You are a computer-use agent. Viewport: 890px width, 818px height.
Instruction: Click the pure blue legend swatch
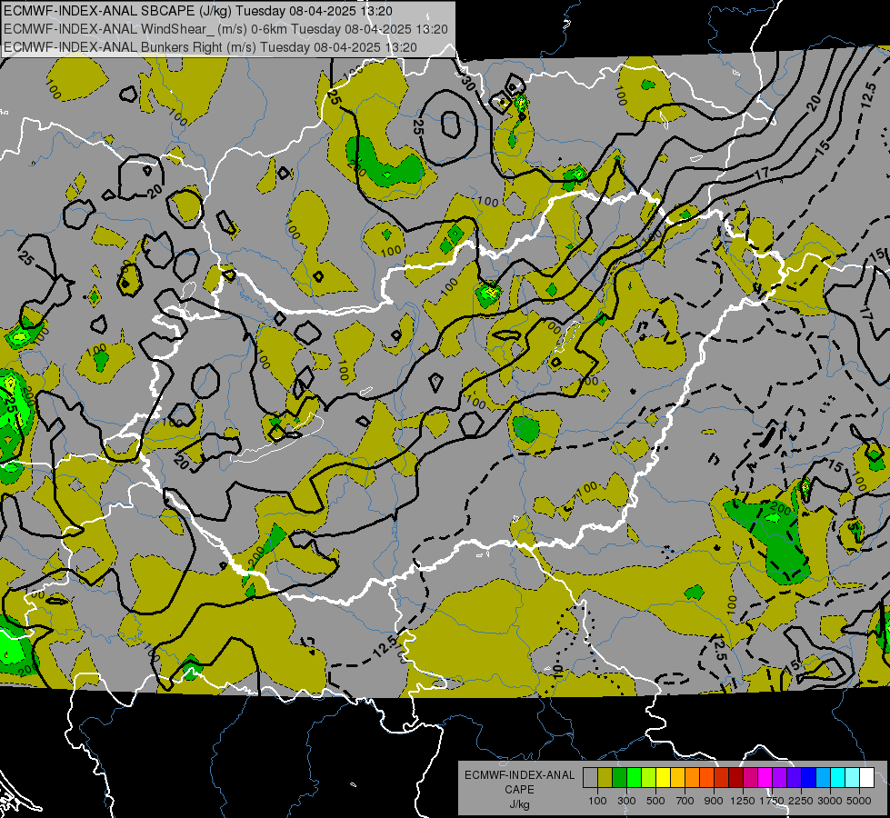(808, 777)
